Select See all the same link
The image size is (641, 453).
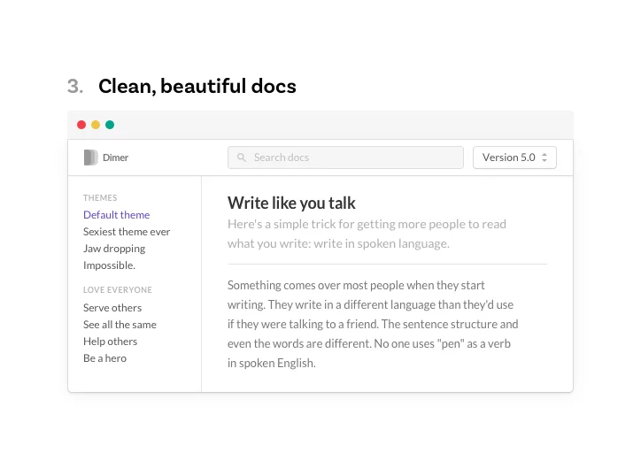point(120,325)
